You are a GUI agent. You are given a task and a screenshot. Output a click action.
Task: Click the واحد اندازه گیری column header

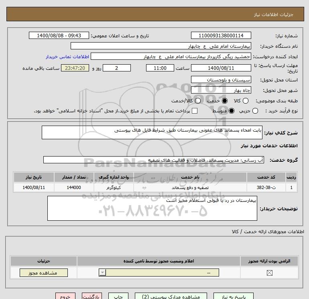point(114,177)
